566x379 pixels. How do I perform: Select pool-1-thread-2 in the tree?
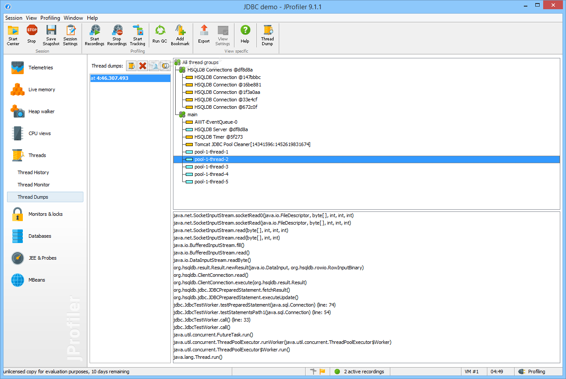(367, 159)
